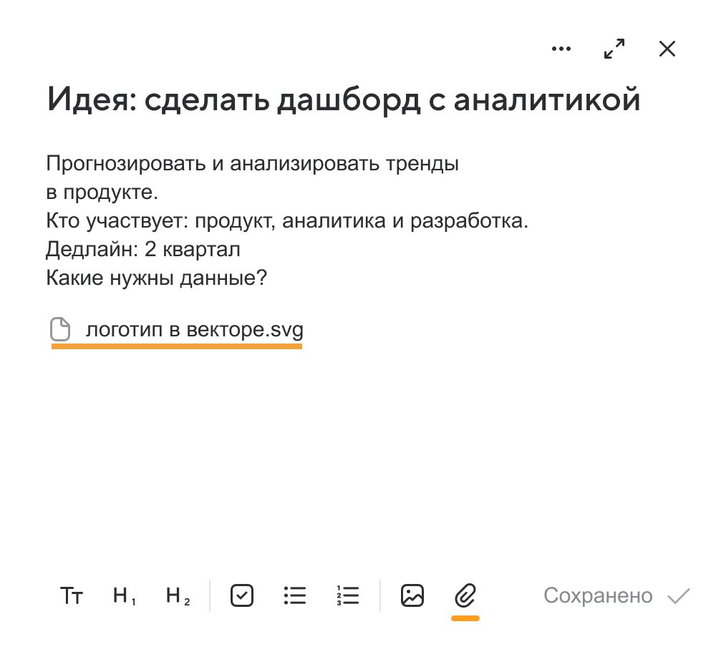The height and width of the screenshot is (667, 716).
Task: Click the line 'Кто участвует: продукт, аналитика'
Action: click(x=287, y=220)
